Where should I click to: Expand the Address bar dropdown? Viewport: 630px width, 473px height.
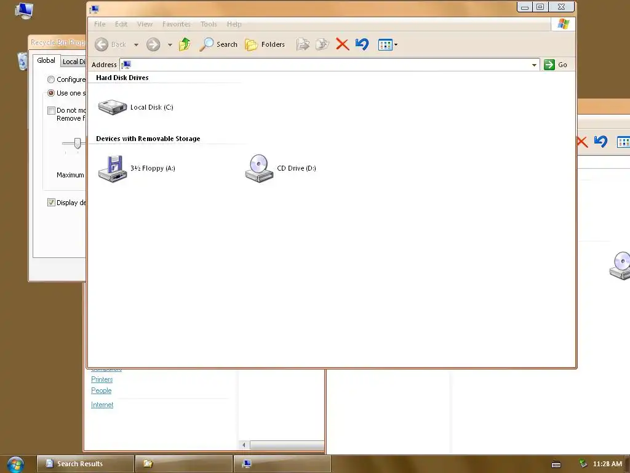point(534,65)
